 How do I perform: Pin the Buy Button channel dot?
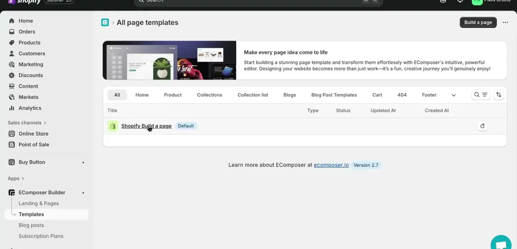pos(83,162)
